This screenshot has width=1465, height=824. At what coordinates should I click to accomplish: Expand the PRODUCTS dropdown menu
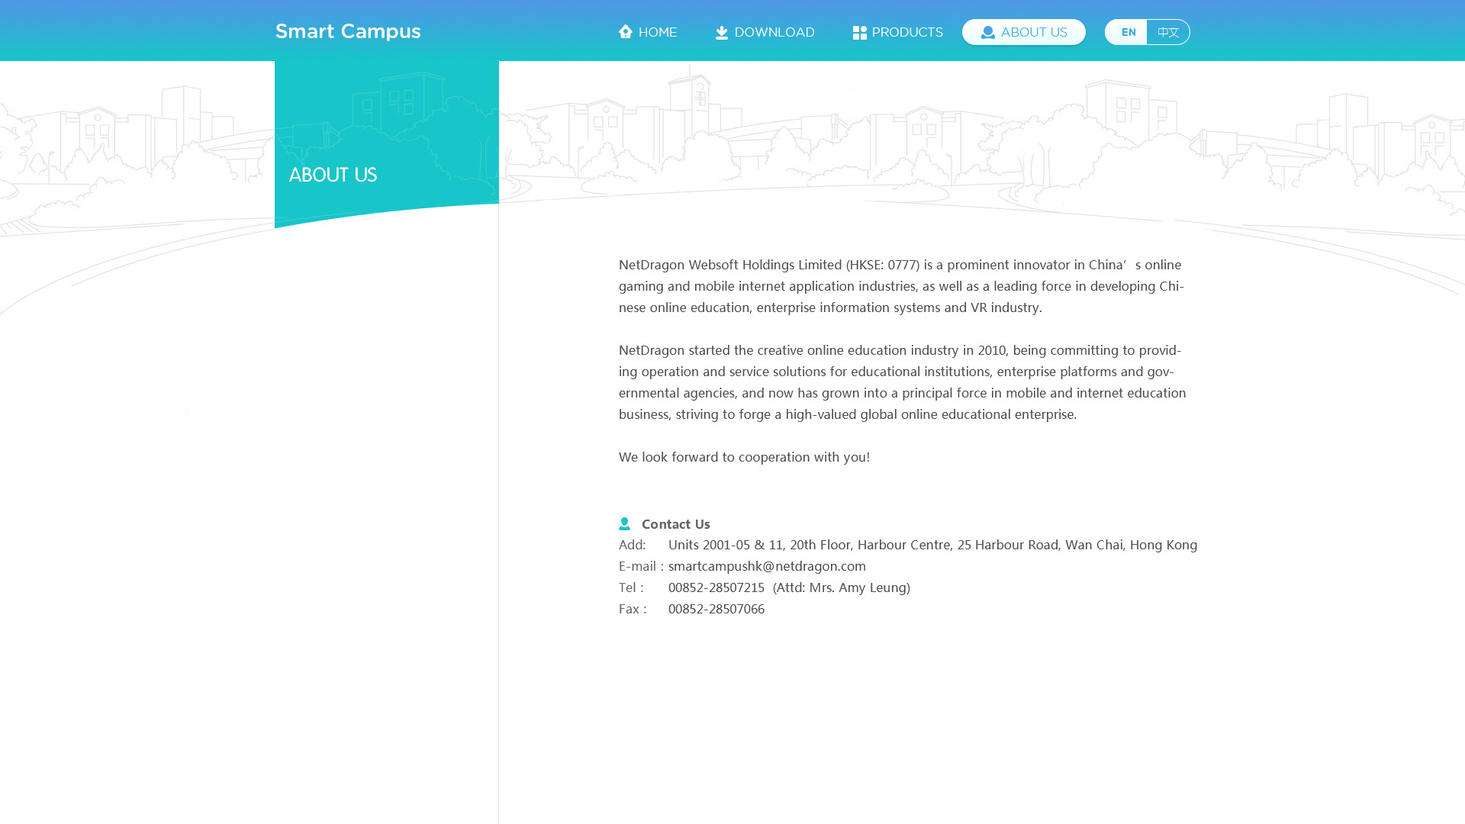point(897,31)
